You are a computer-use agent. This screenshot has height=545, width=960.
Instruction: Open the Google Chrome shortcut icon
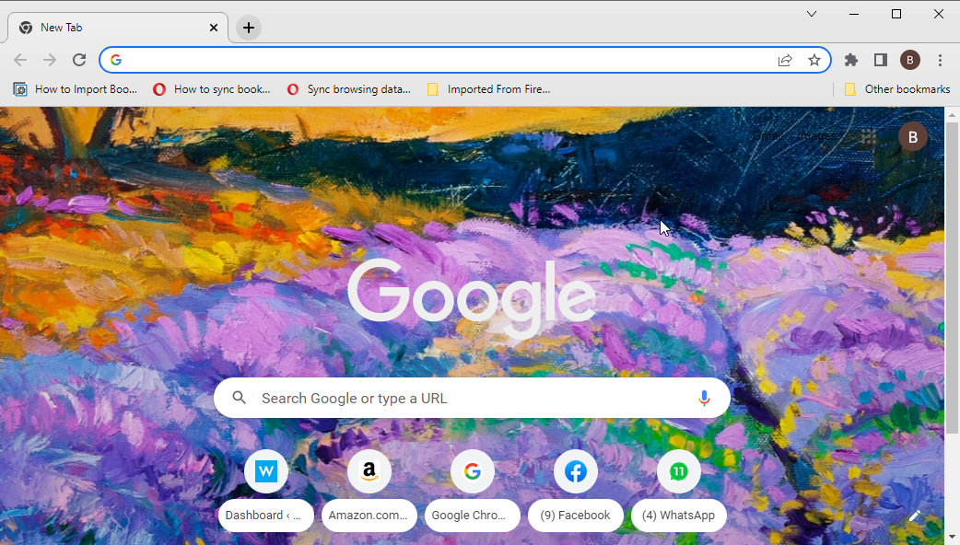click(x=472, y=471)
